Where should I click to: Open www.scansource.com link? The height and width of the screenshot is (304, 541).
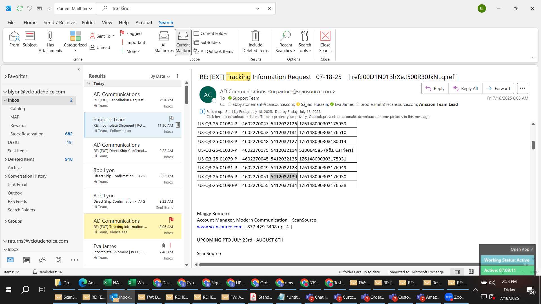click(x=219, y=227)
